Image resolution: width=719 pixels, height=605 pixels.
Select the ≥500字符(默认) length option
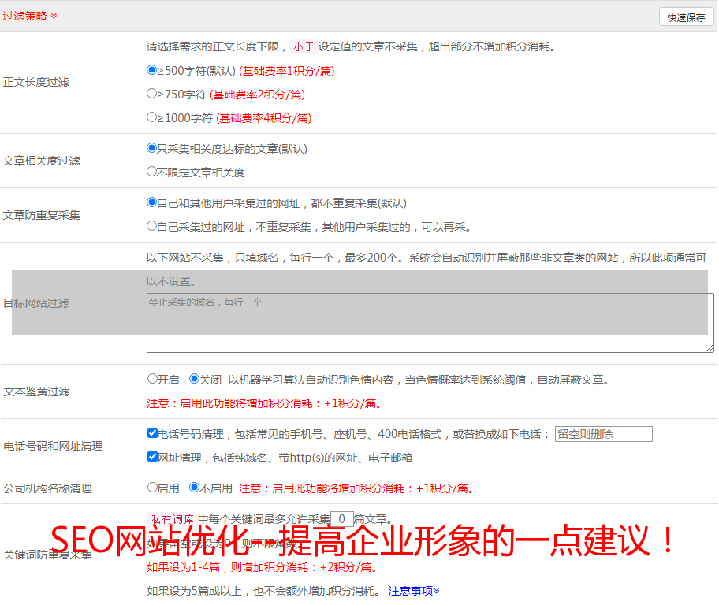152,70
